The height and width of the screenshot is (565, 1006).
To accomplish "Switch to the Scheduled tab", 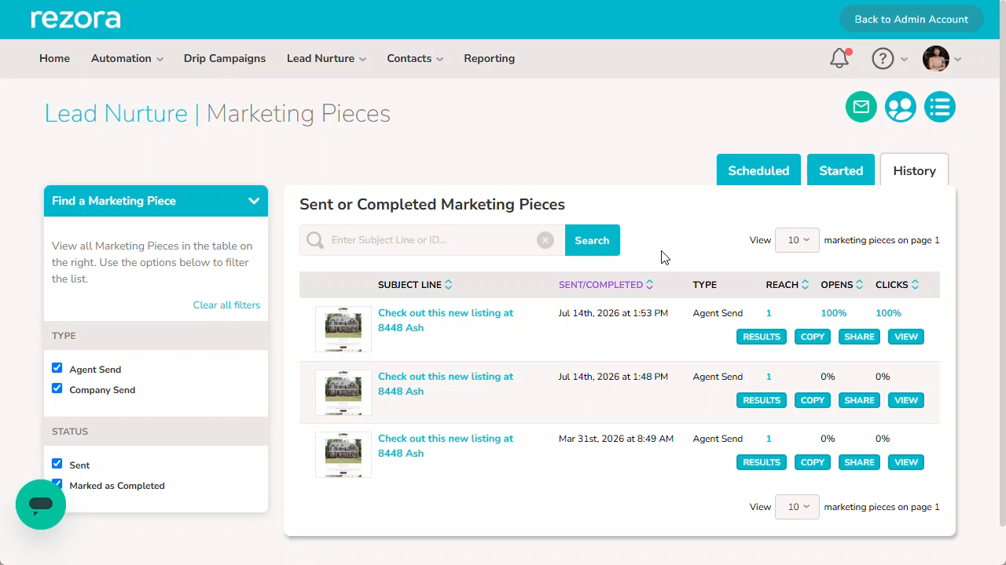I will (x=758, y=170).
